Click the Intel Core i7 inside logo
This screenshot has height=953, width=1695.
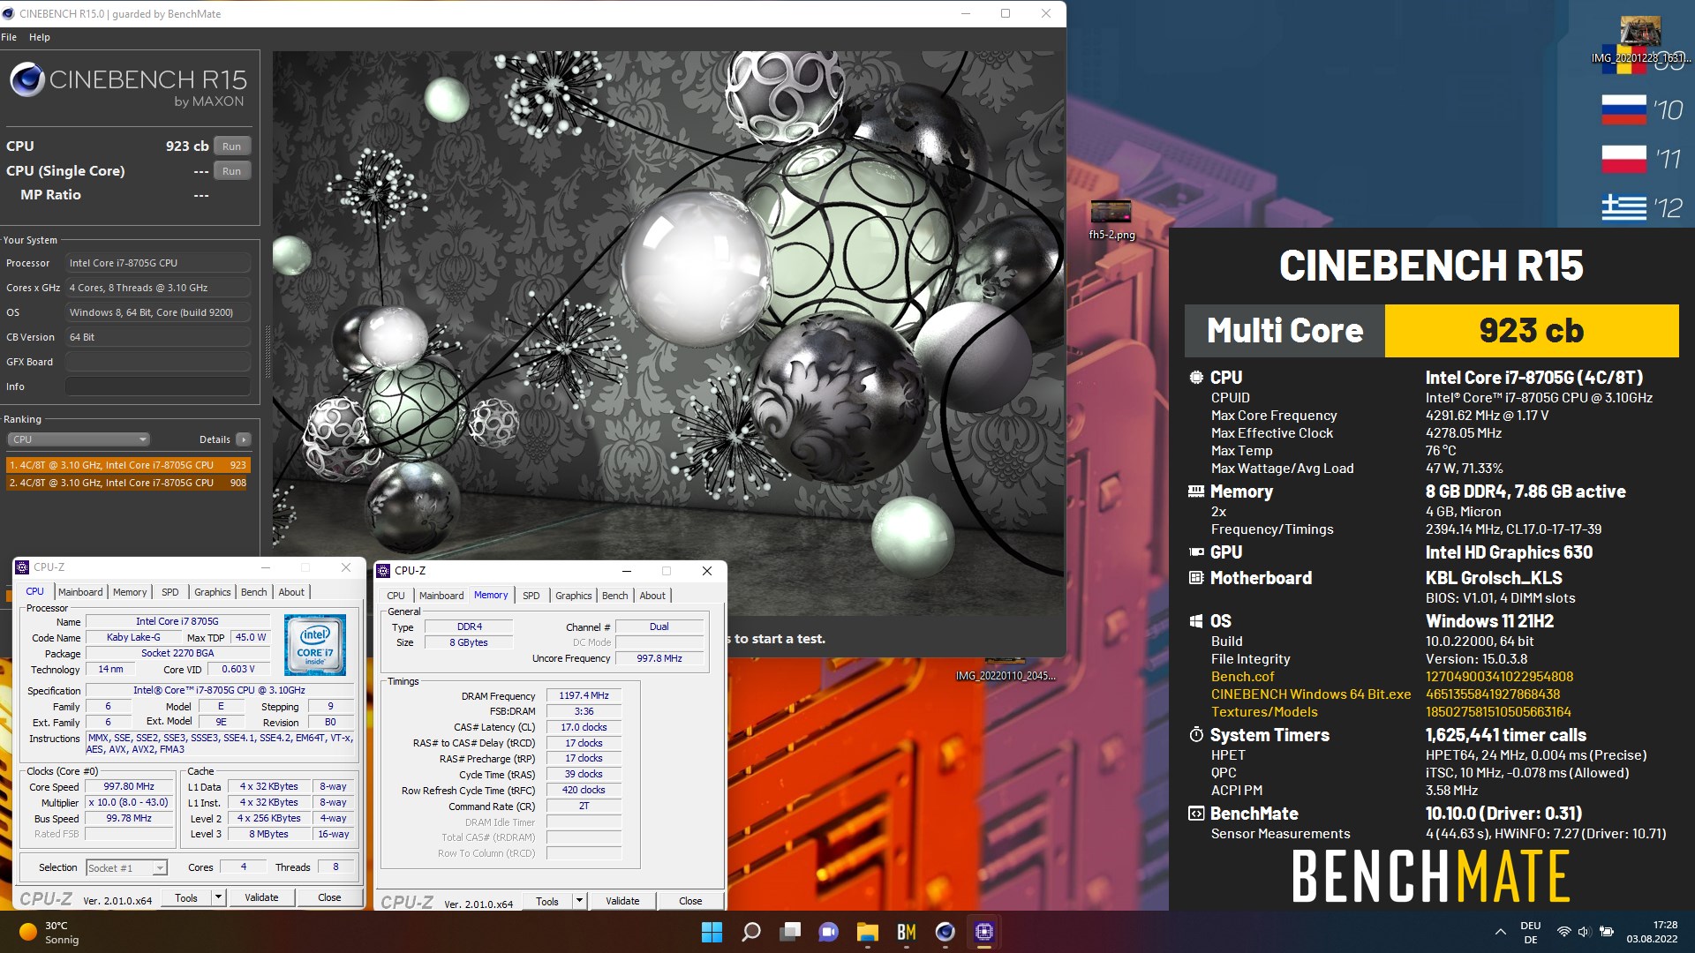315,645
